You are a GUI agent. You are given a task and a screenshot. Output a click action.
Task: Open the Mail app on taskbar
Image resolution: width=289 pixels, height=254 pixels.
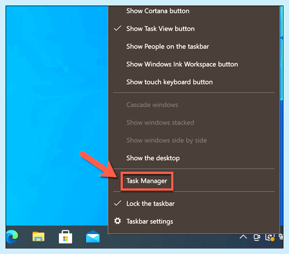pos(93,236)
